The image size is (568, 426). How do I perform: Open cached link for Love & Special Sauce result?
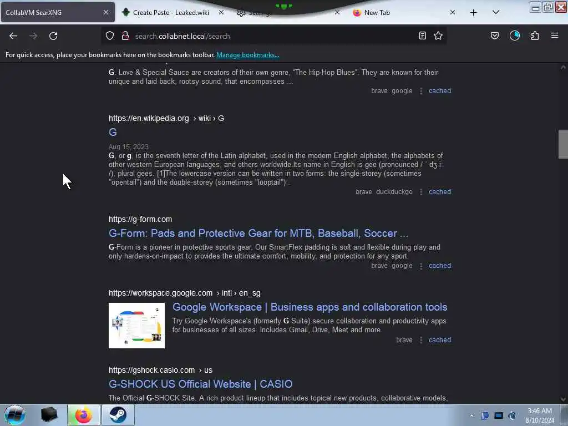440,91
